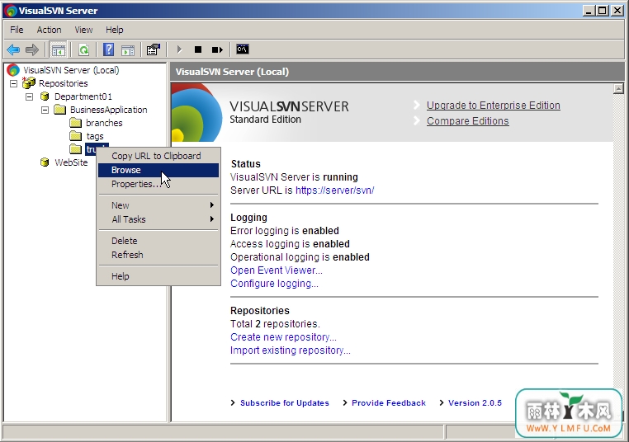
Task: Open the File menu
Action: click(17, 30)
